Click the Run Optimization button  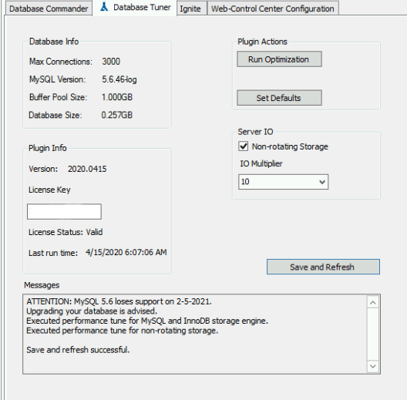279,59
